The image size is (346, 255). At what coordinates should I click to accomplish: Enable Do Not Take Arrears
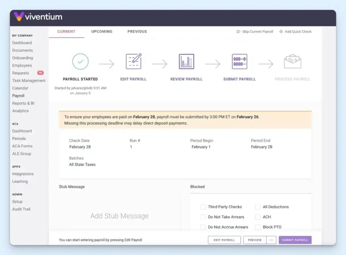203,217
